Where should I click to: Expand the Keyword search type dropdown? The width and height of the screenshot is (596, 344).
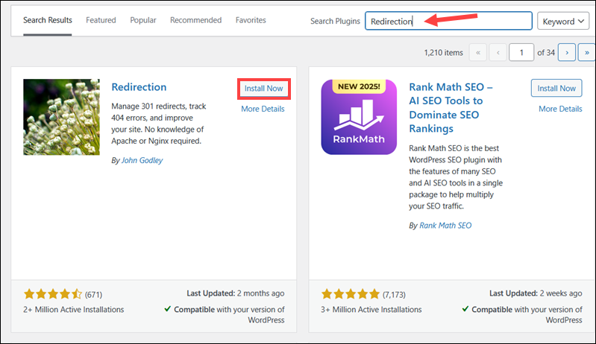click(563, 21)
